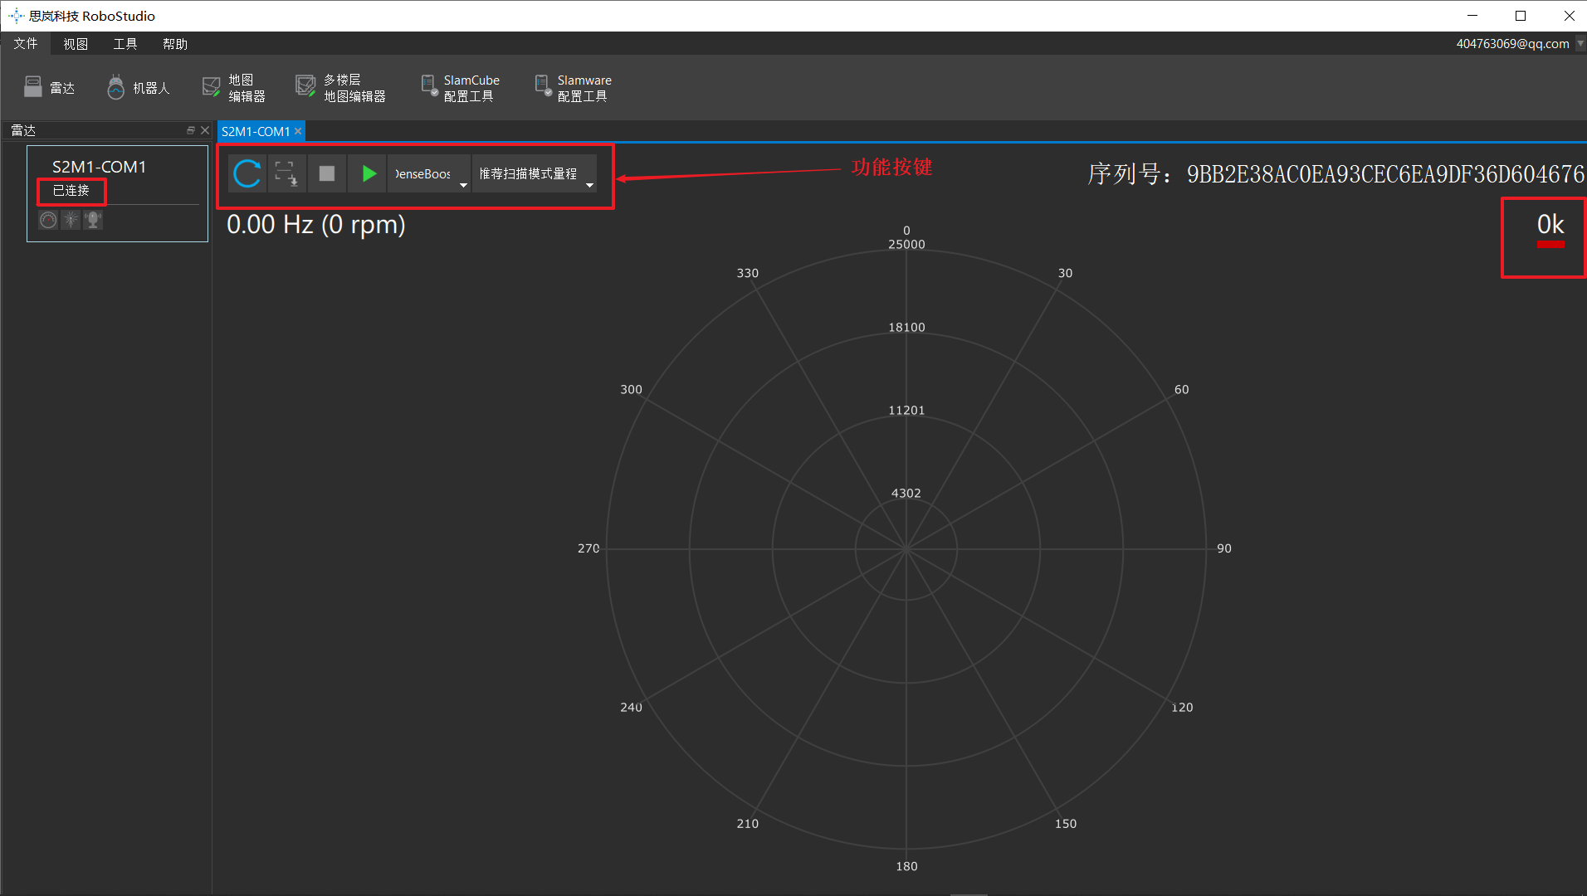Click the serial number 序列号 text
This screenshot has height=896, width=1587.
coord(1336,174)
